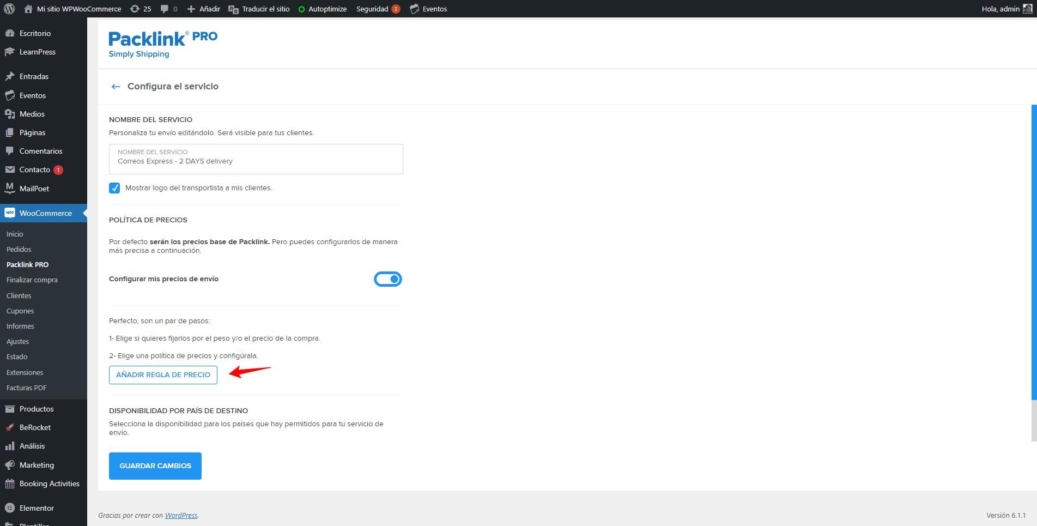Click the Contacto envelope icon
1037x526 pixels.
pos(10,170)
